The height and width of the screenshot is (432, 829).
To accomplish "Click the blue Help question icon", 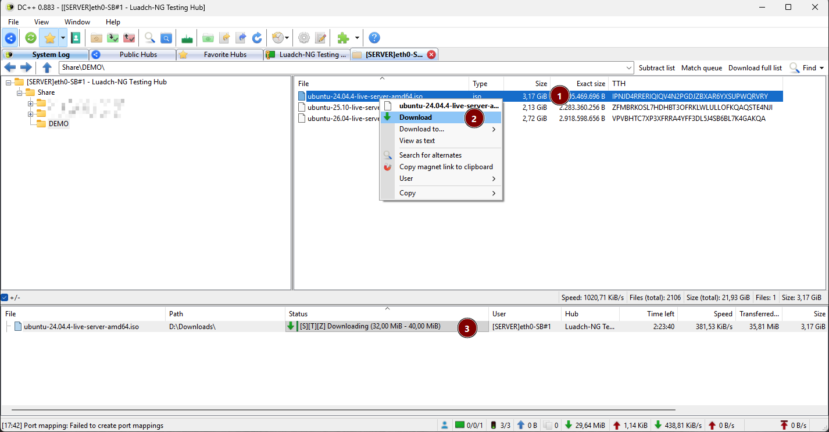I will tap(374, 38).
